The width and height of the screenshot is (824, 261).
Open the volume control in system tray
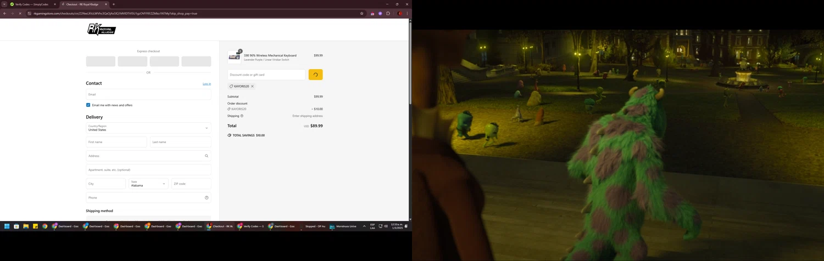click(386, 226)
